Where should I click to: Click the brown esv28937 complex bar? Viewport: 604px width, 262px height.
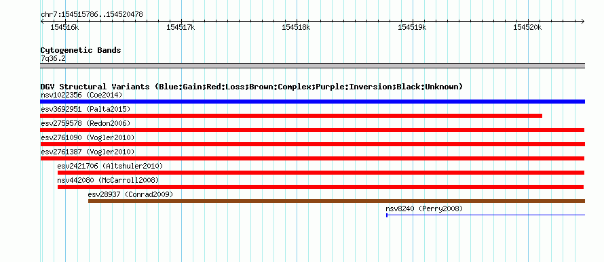click(337, 201)
